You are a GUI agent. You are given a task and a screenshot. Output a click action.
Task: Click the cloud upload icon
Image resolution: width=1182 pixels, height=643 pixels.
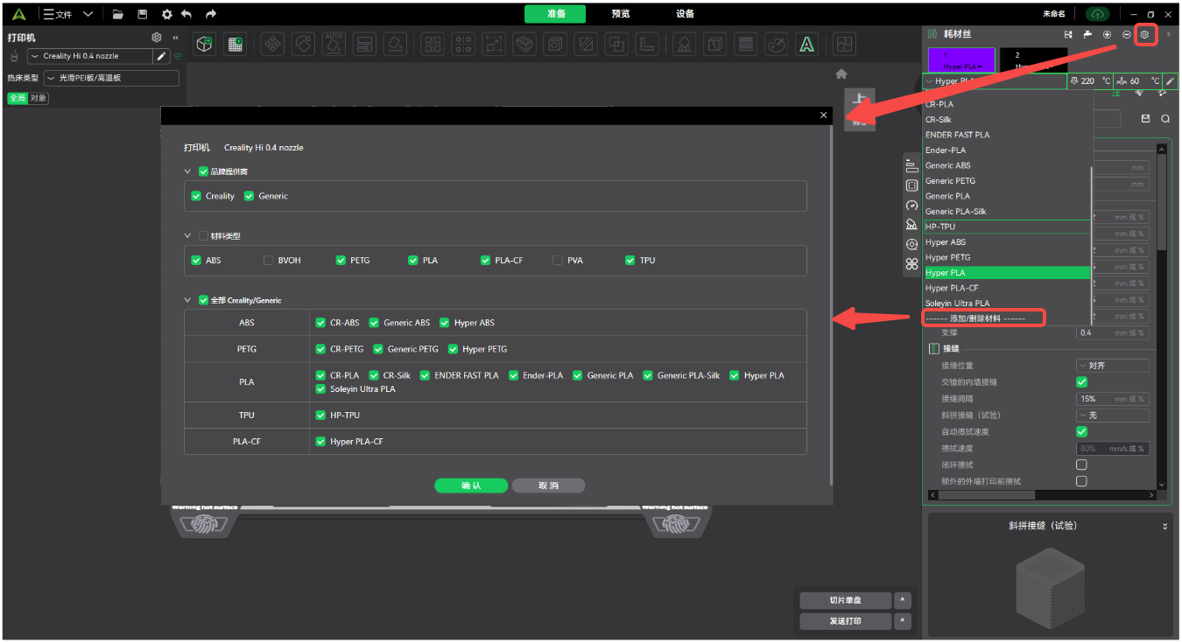point(1097,14)
